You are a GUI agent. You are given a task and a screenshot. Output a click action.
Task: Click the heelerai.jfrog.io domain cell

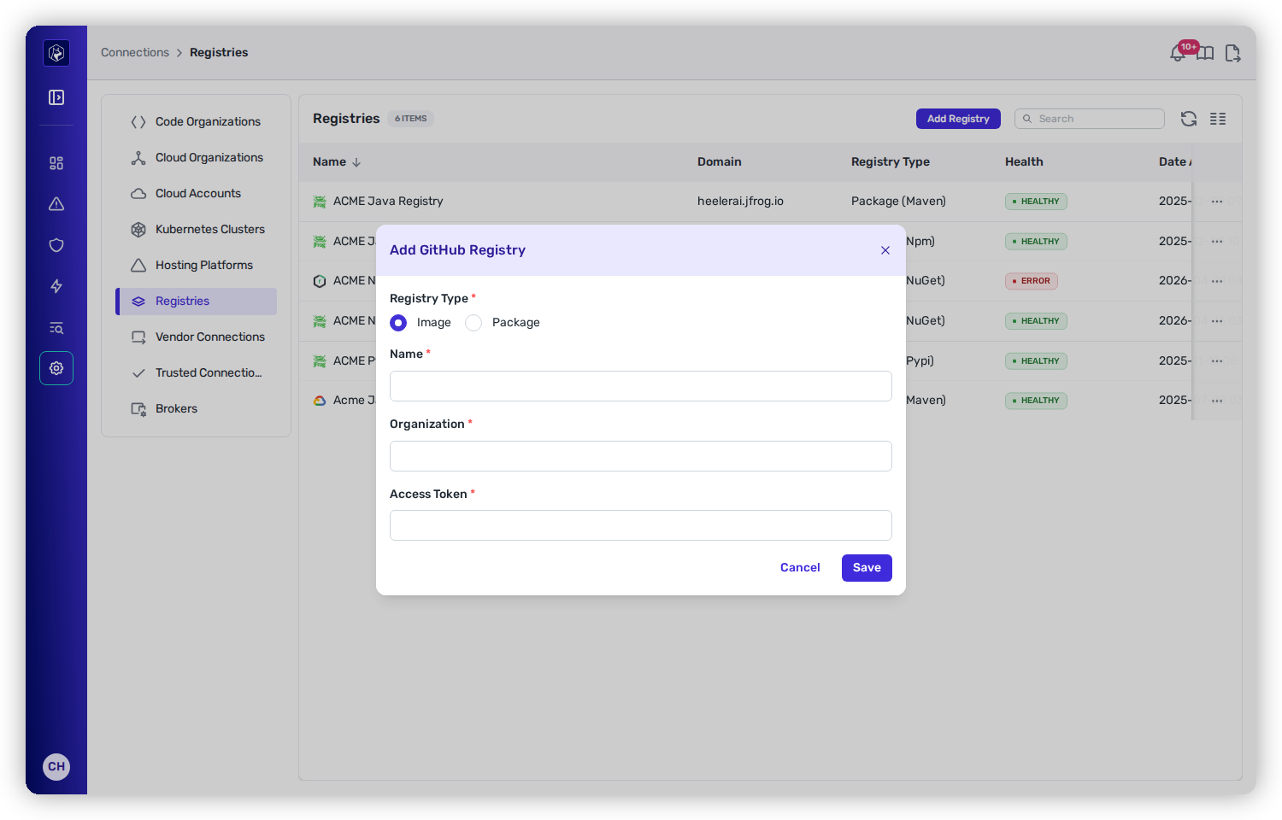(x=740, y=202)
